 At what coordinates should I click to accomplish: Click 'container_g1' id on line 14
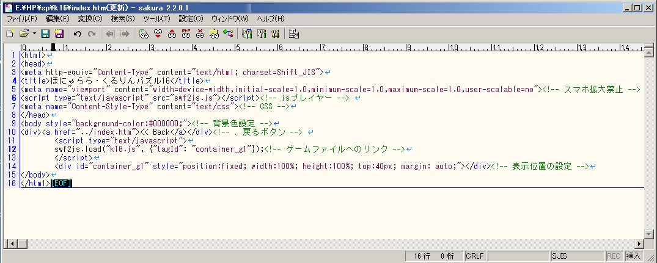coord(119,166)
